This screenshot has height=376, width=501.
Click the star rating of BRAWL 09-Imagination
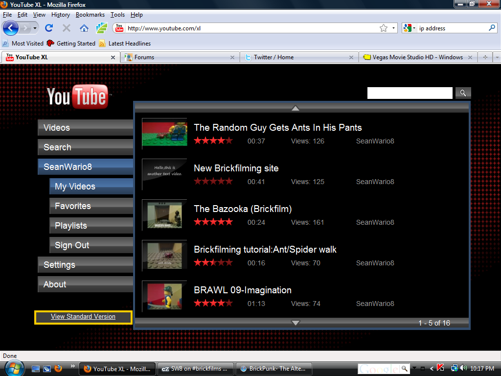(213, 303)
